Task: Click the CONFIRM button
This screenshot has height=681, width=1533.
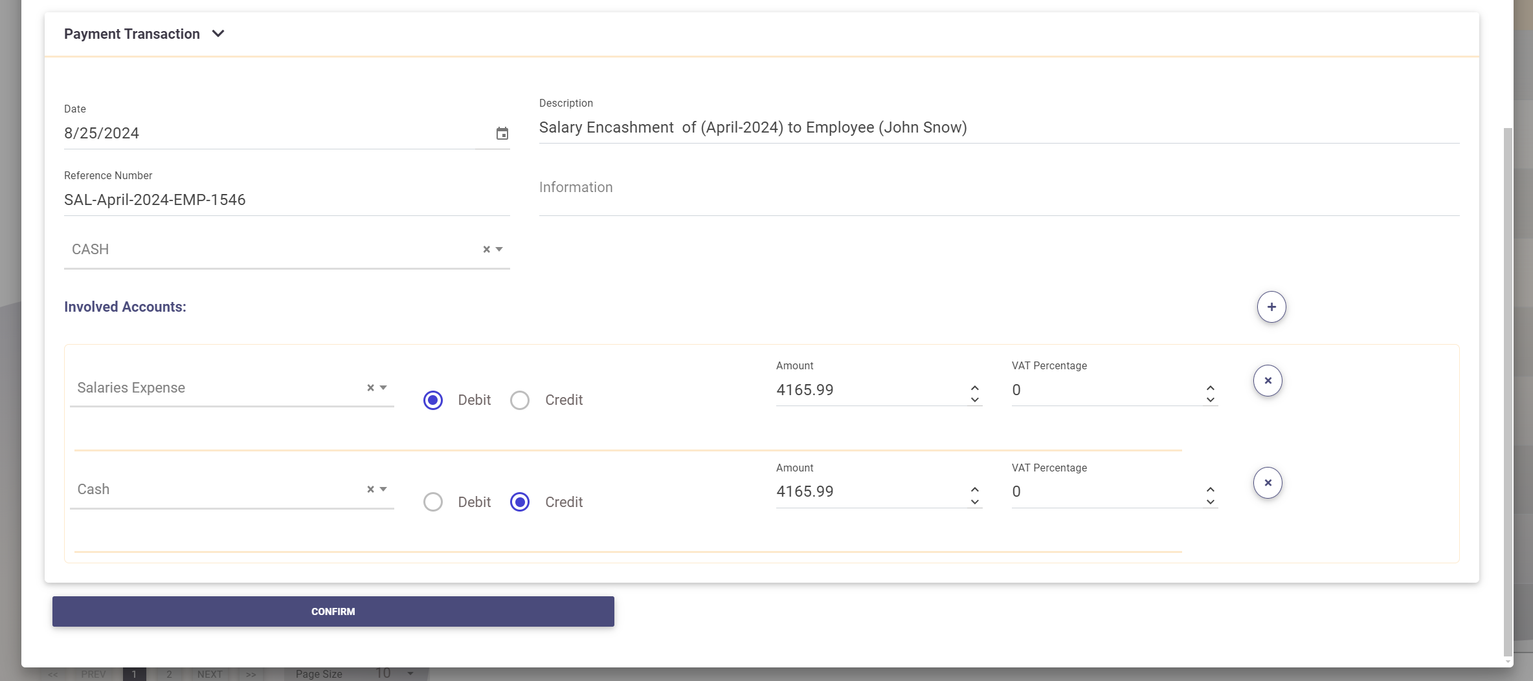Action: (333, 611)
